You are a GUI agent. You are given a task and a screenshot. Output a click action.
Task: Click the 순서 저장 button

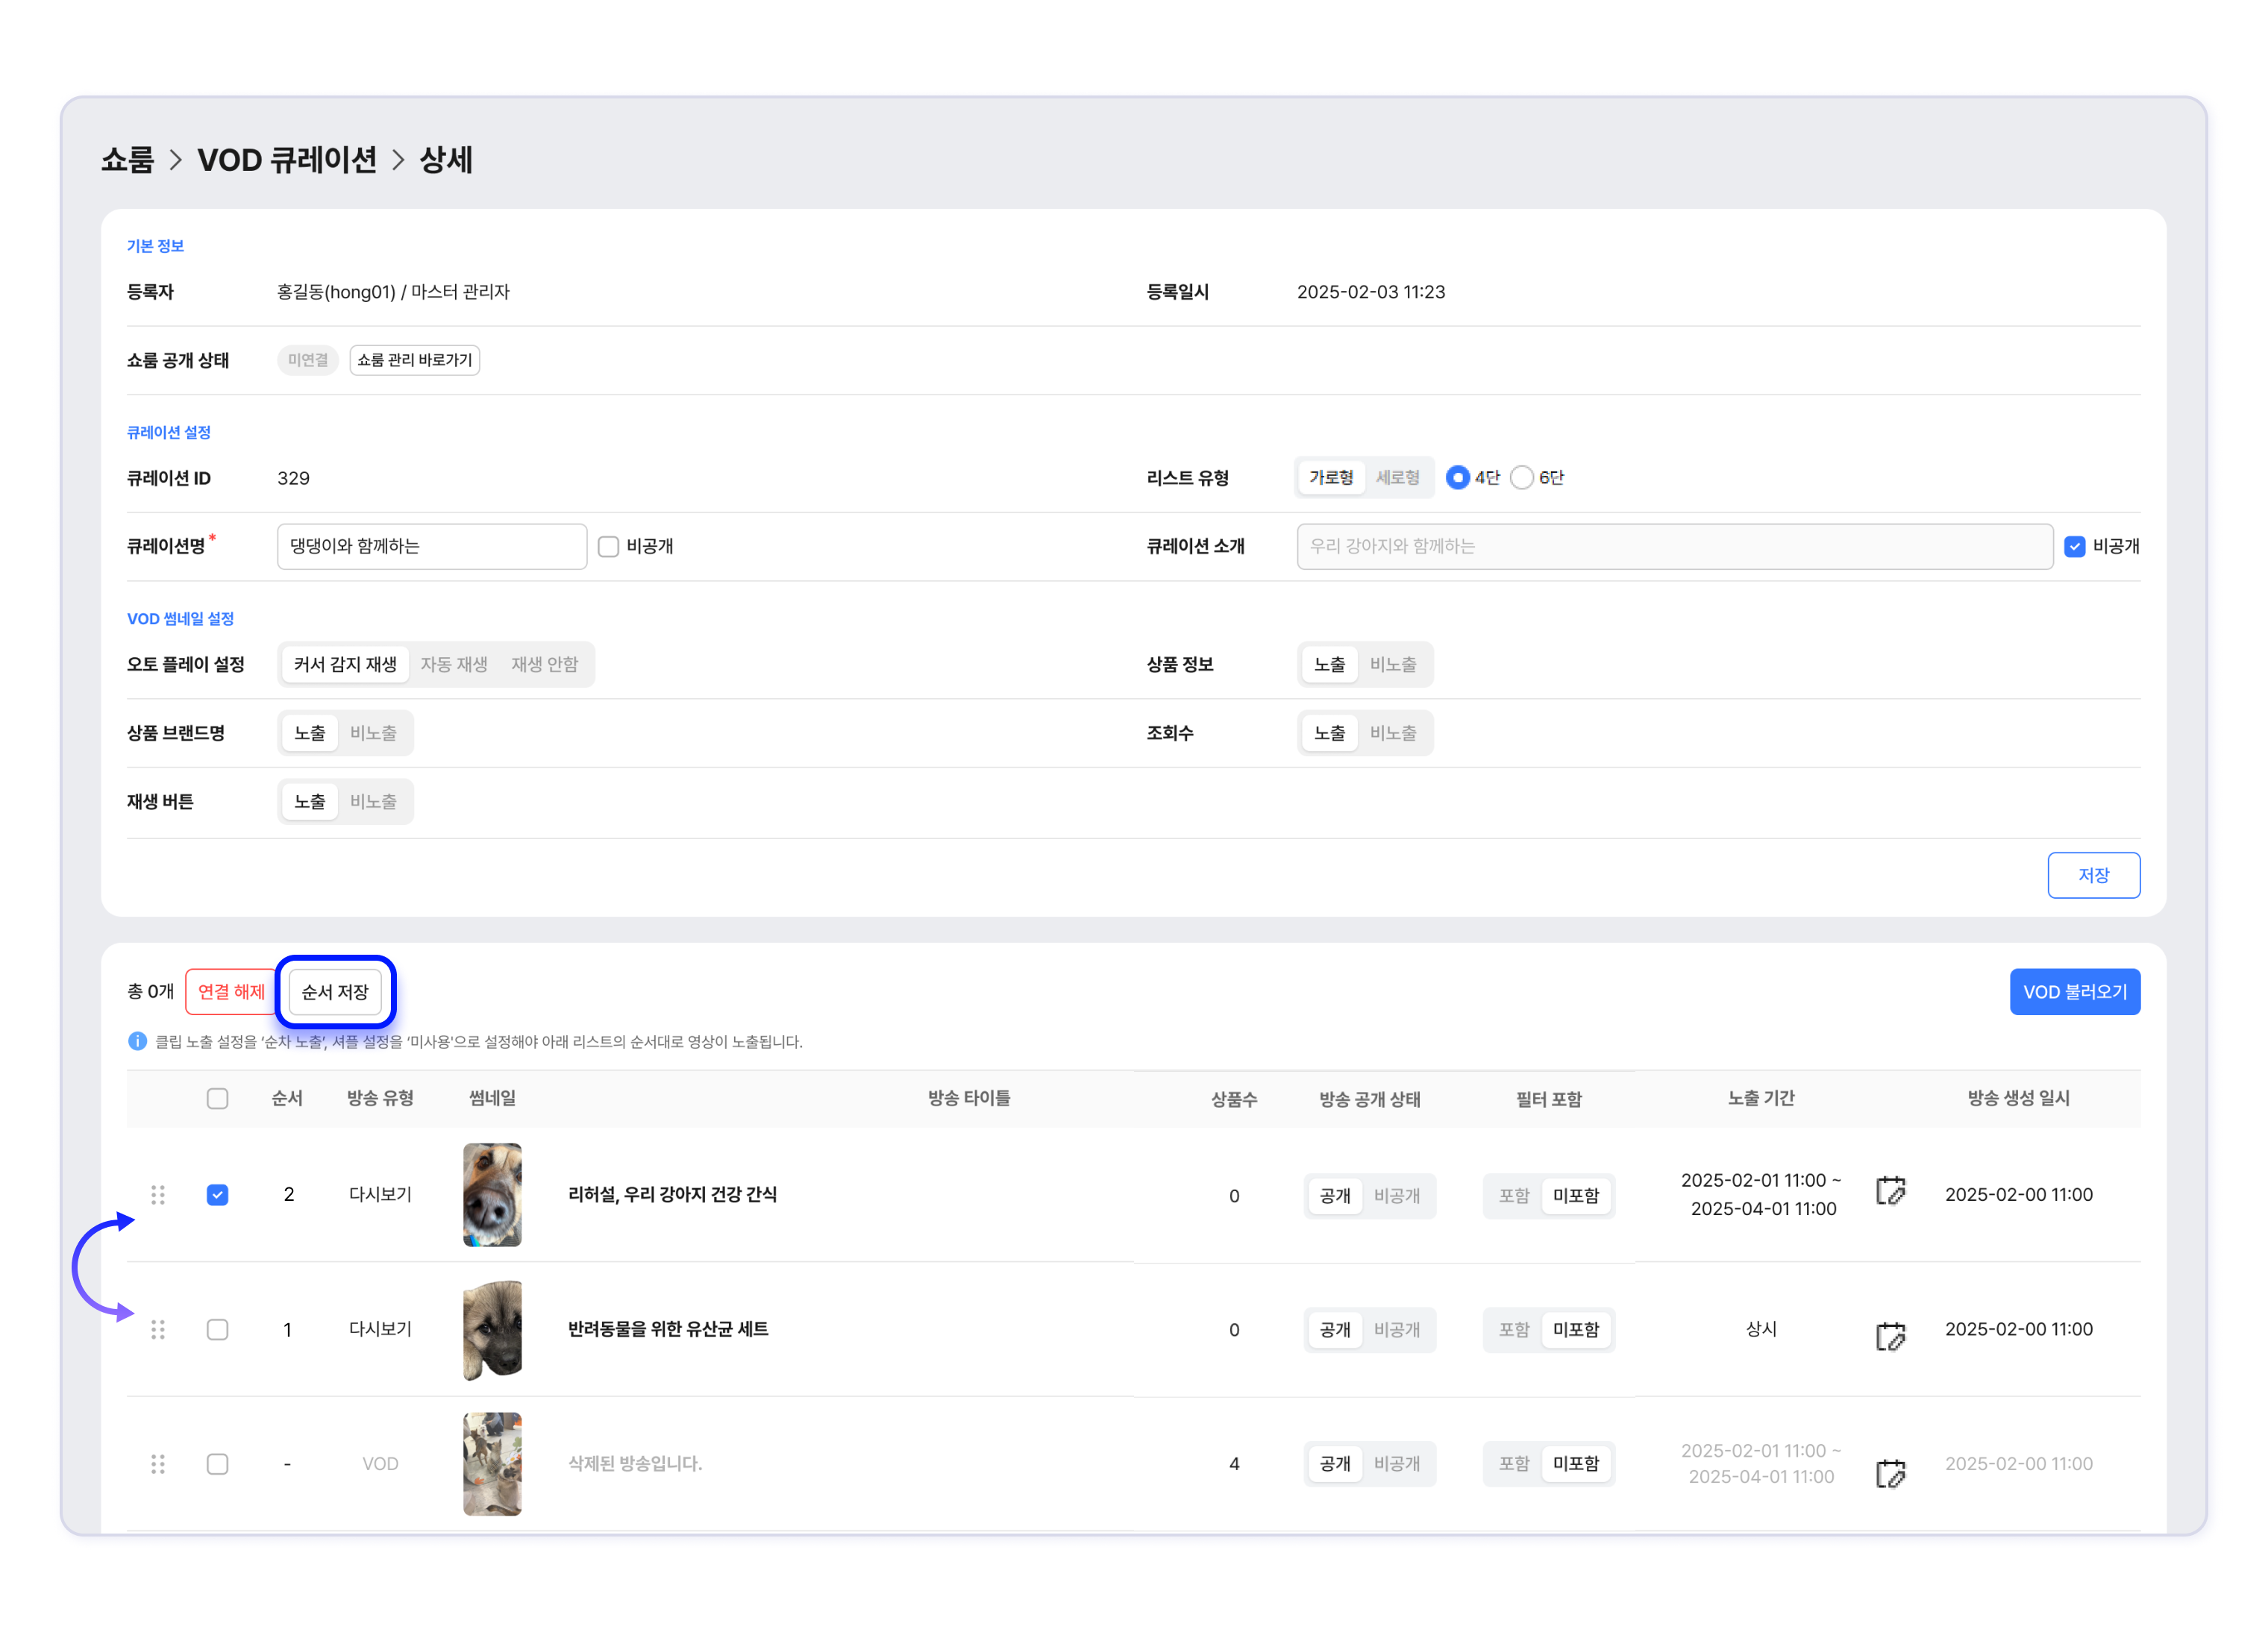pos(335,992)
